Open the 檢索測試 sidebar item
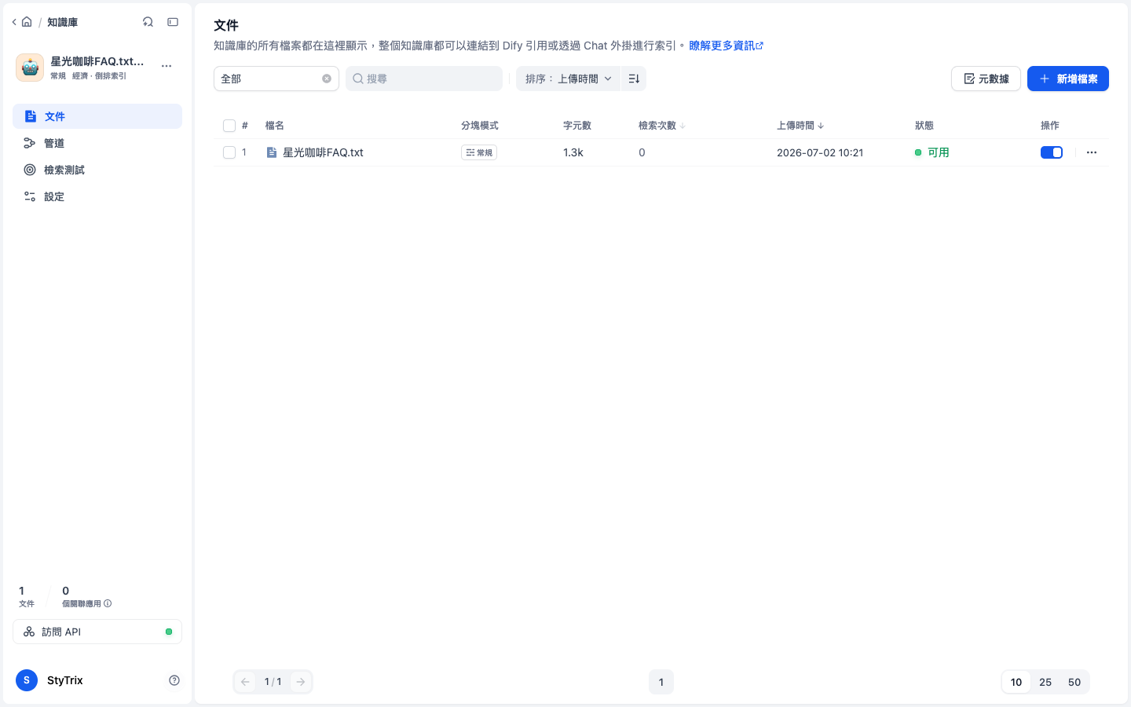The image size is (1131, 707). (97, 170)
